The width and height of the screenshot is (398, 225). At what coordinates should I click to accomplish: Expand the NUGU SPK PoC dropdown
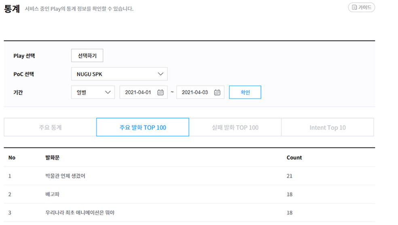[119, 74]
